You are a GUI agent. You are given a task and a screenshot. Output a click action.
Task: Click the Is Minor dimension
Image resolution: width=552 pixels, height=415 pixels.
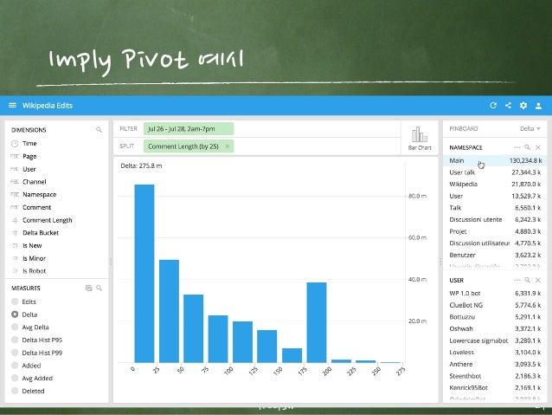[x=34, y=258]
